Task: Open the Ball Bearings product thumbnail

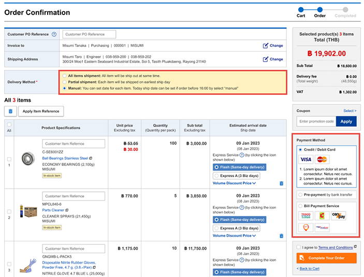Action: pyautogui.click(x=27, y=158)
